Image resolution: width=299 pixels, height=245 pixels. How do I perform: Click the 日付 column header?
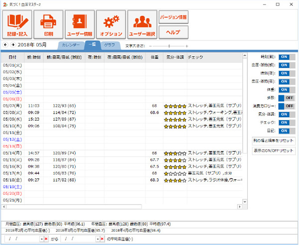pos(12,57)
